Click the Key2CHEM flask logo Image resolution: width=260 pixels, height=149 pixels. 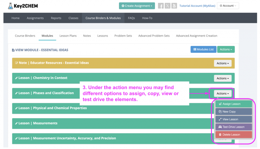pos(11,6)
